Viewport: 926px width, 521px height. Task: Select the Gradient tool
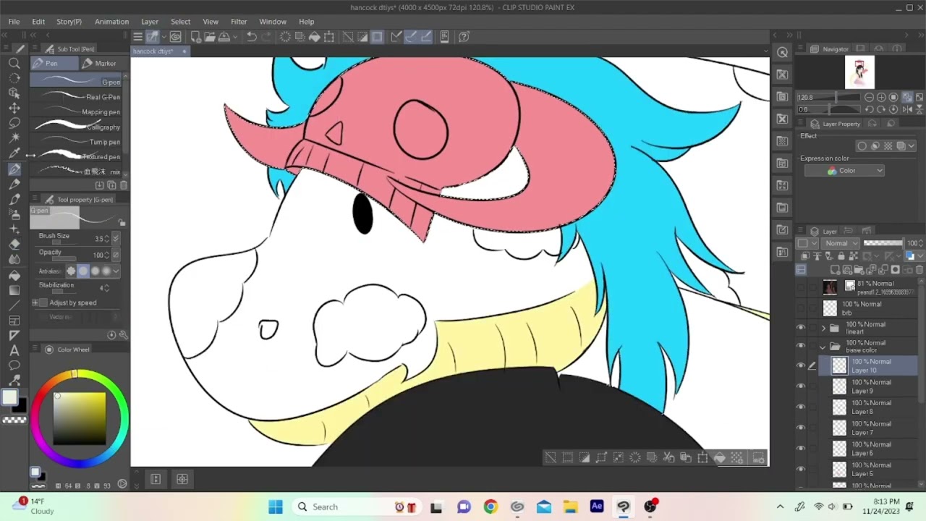[x=14, y=290]
